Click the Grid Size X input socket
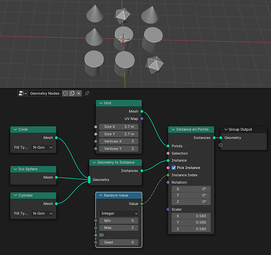This screenshot has height=255, width=271. coord(96,126)
